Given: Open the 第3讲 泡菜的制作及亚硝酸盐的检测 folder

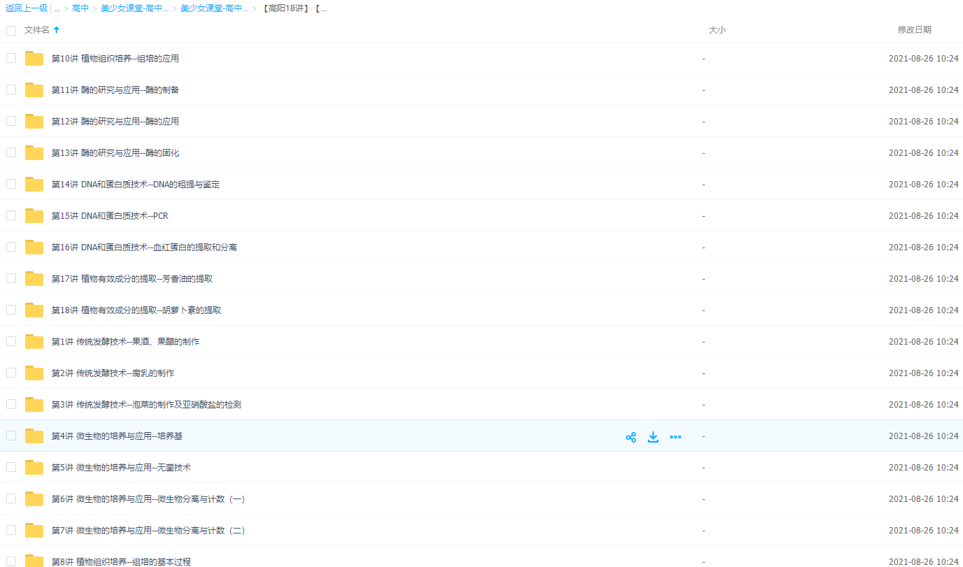Looking at the screenshot, I should pos(146,405).
